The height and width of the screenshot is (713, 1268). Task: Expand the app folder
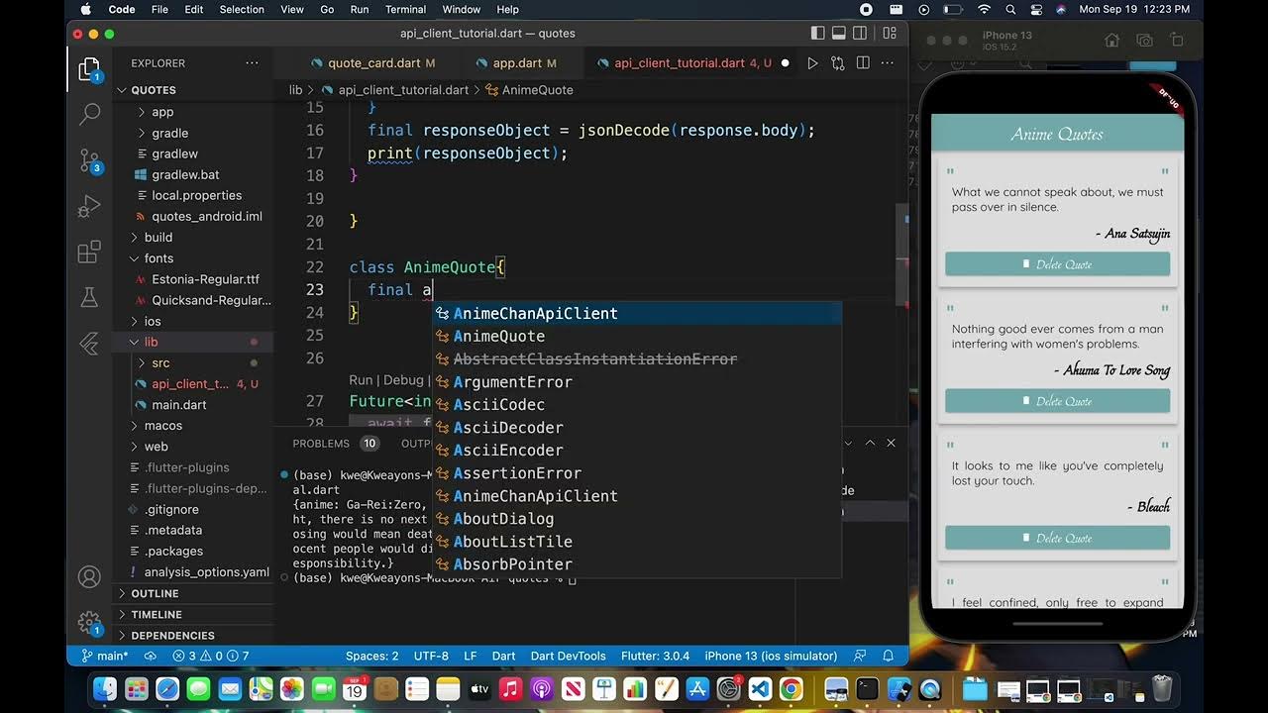[x=162, y=112]
